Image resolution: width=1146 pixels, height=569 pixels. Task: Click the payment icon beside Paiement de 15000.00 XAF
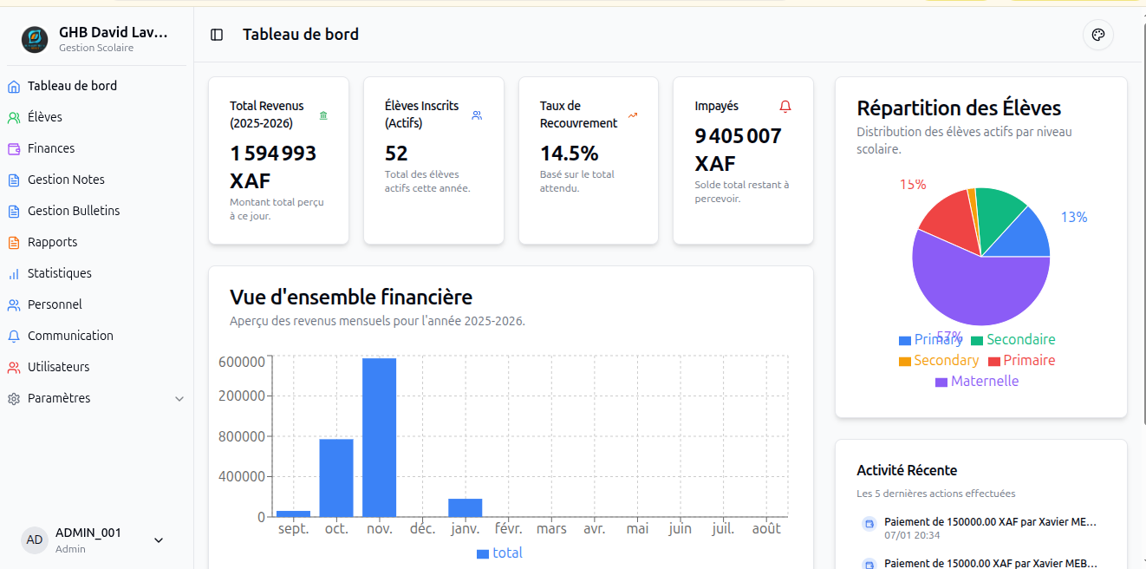pyautogui.click(x=869, y=564)
